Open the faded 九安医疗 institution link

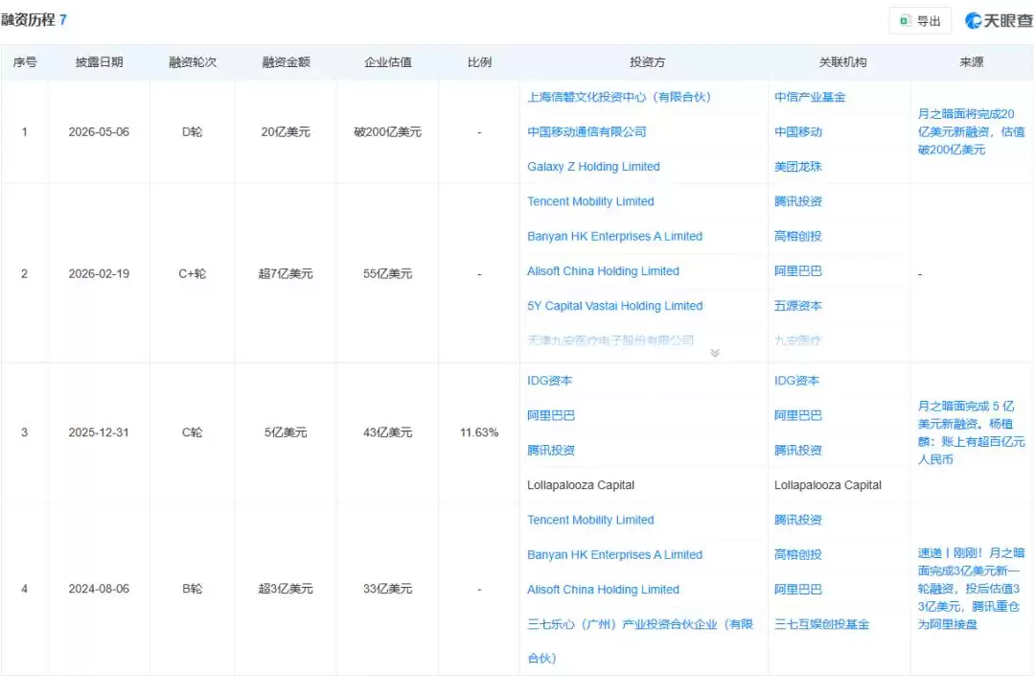coord(797,340)
